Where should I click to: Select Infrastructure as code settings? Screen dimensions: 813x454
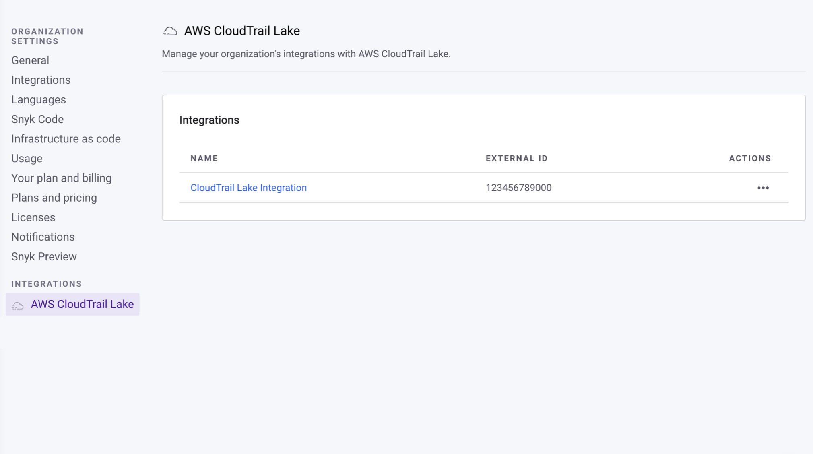pyautogui.click(x=66, y=138)
